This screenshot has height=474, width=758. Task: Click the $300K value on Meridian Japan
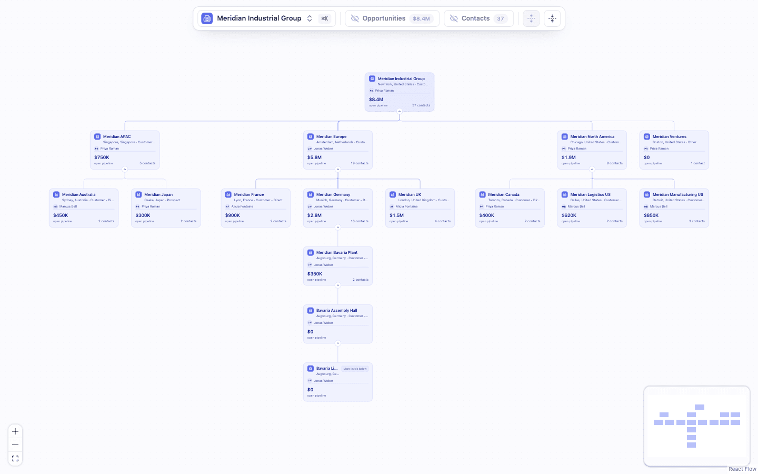143,215
